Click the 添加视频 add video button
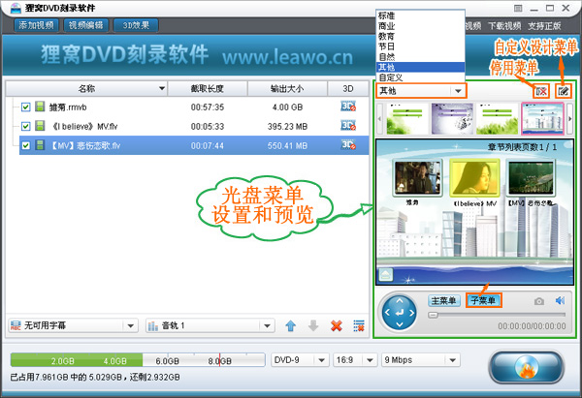 tap(37, 25)
